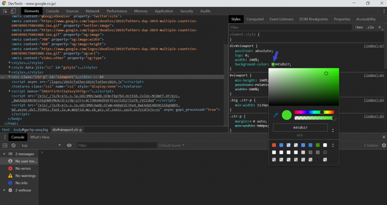Image resolution: width=387 pixels, height=205 pixels.
Task: Click the New Style Rule plus icon
Action: [x=380, y=27]
